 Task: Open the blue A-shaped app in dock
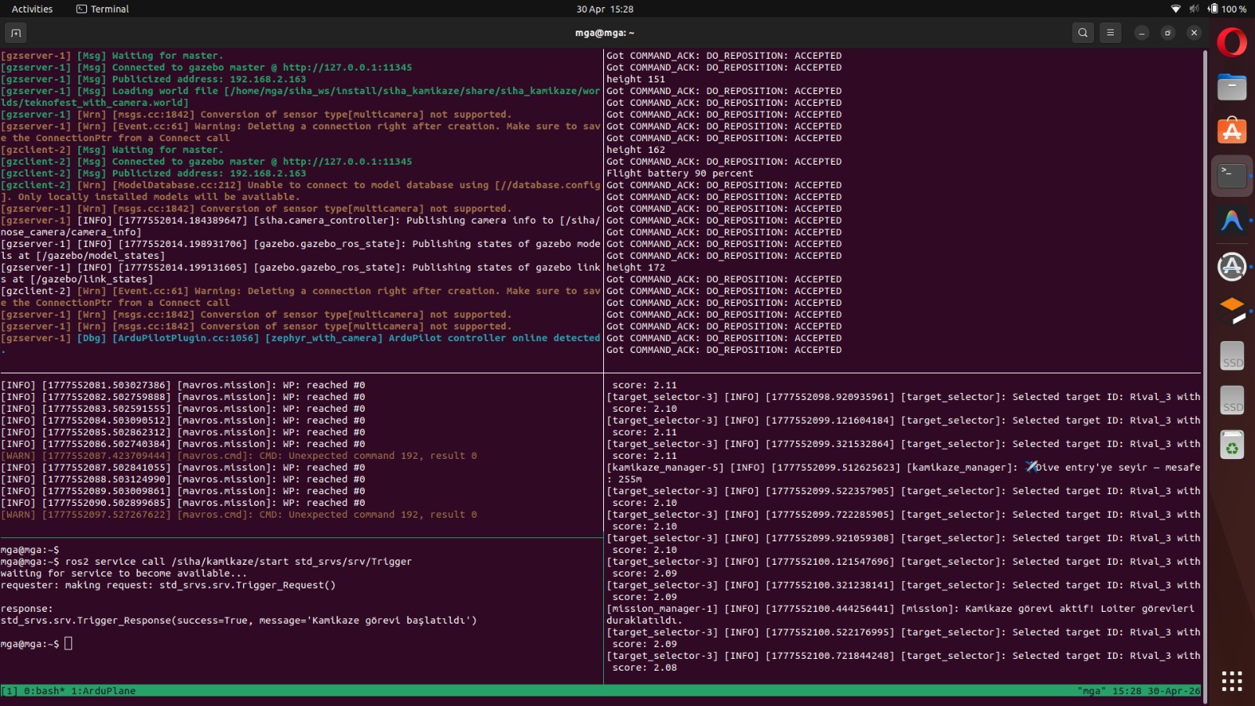tap(1231, 220)
